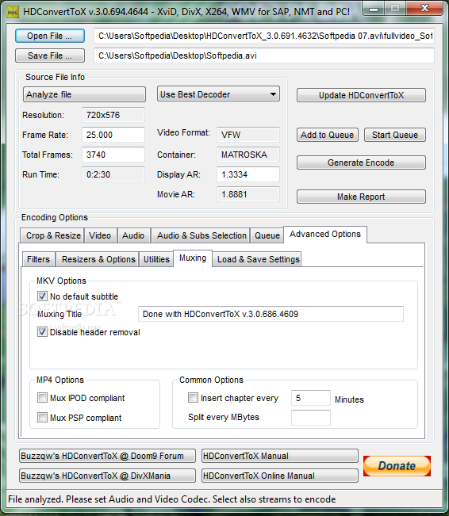
Task: Open the Use Best Decoder dropdown
Action: [x=218, y=94]
